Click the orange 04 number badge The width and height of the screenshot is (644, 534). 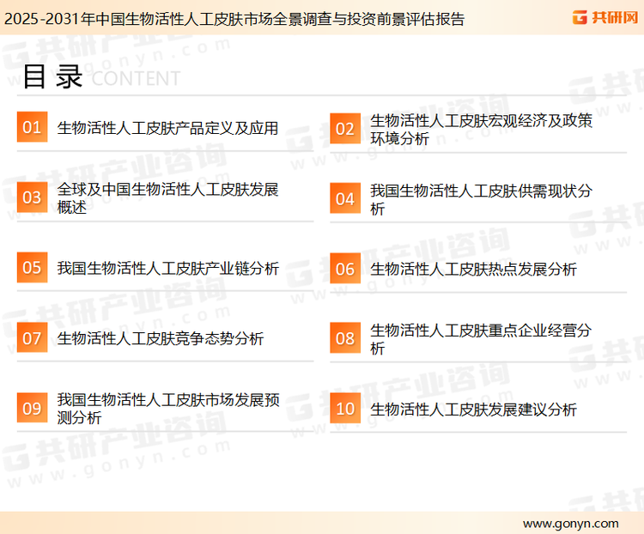click(345, 198)
